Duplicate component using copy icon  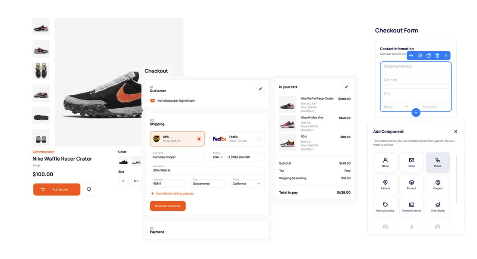tap(428, 56)
